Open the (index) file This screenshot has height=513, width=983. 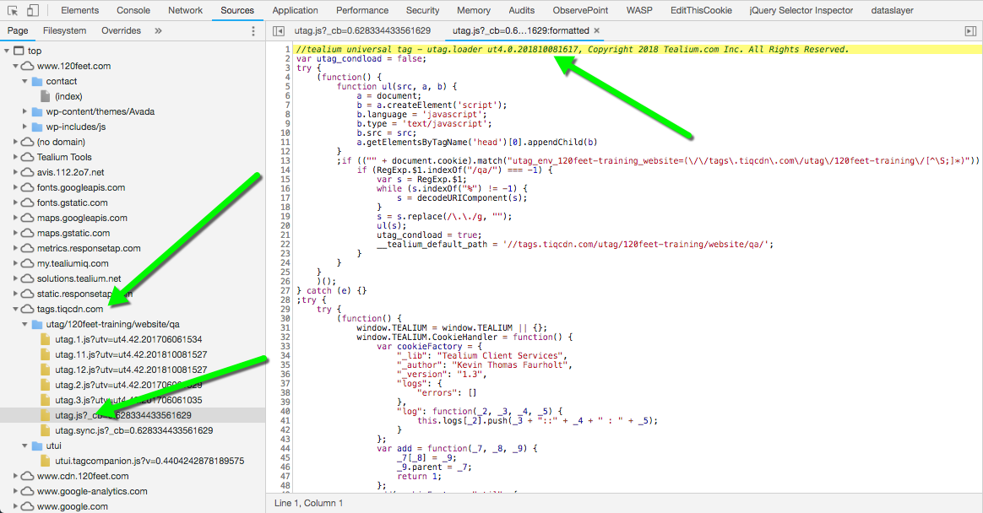[x=68, y=96]
